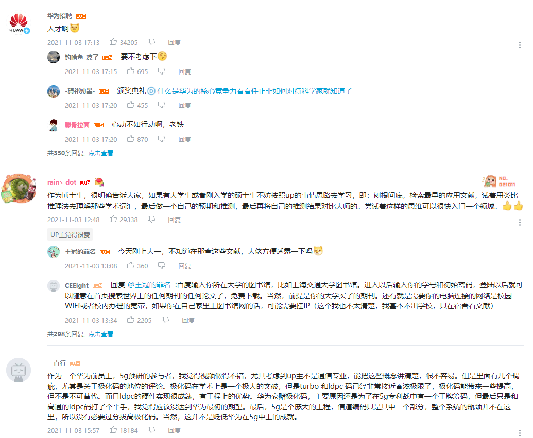Dislike the reply with 870 likes
This screenshot has width=533, height=438.
[162, 139]
